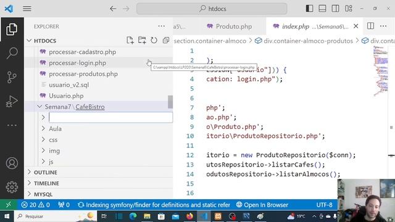The height and width of the screenshot is (222, 395).
Task: Collapse all folders in Explorer
Action: point(166,40)
